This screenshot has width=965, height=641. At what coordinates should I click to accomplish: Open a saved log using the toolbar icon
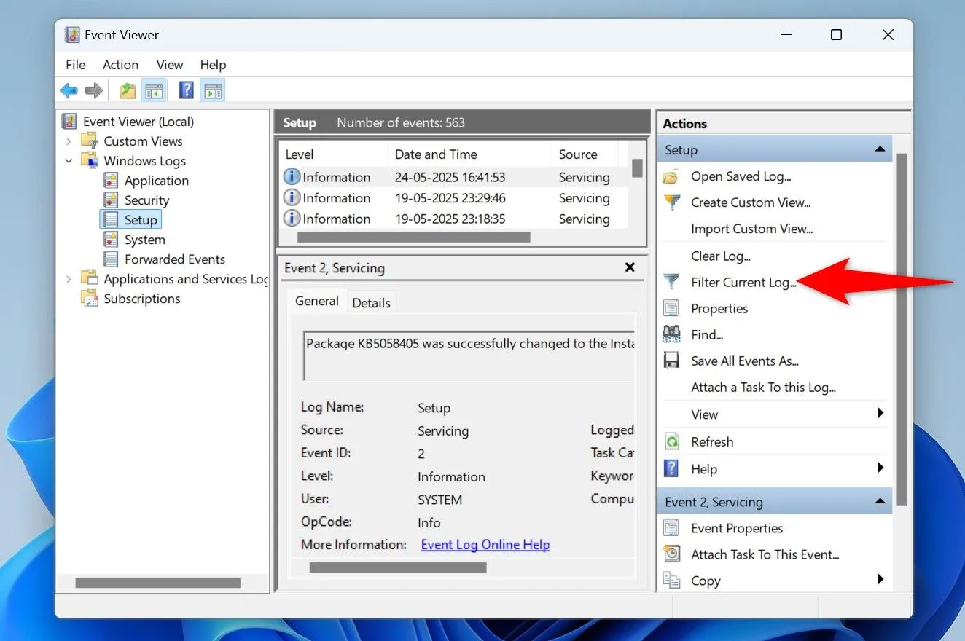tap(126, 90)
